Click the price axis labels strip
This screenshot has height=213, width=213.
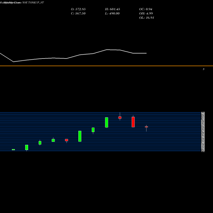point(203,132)
